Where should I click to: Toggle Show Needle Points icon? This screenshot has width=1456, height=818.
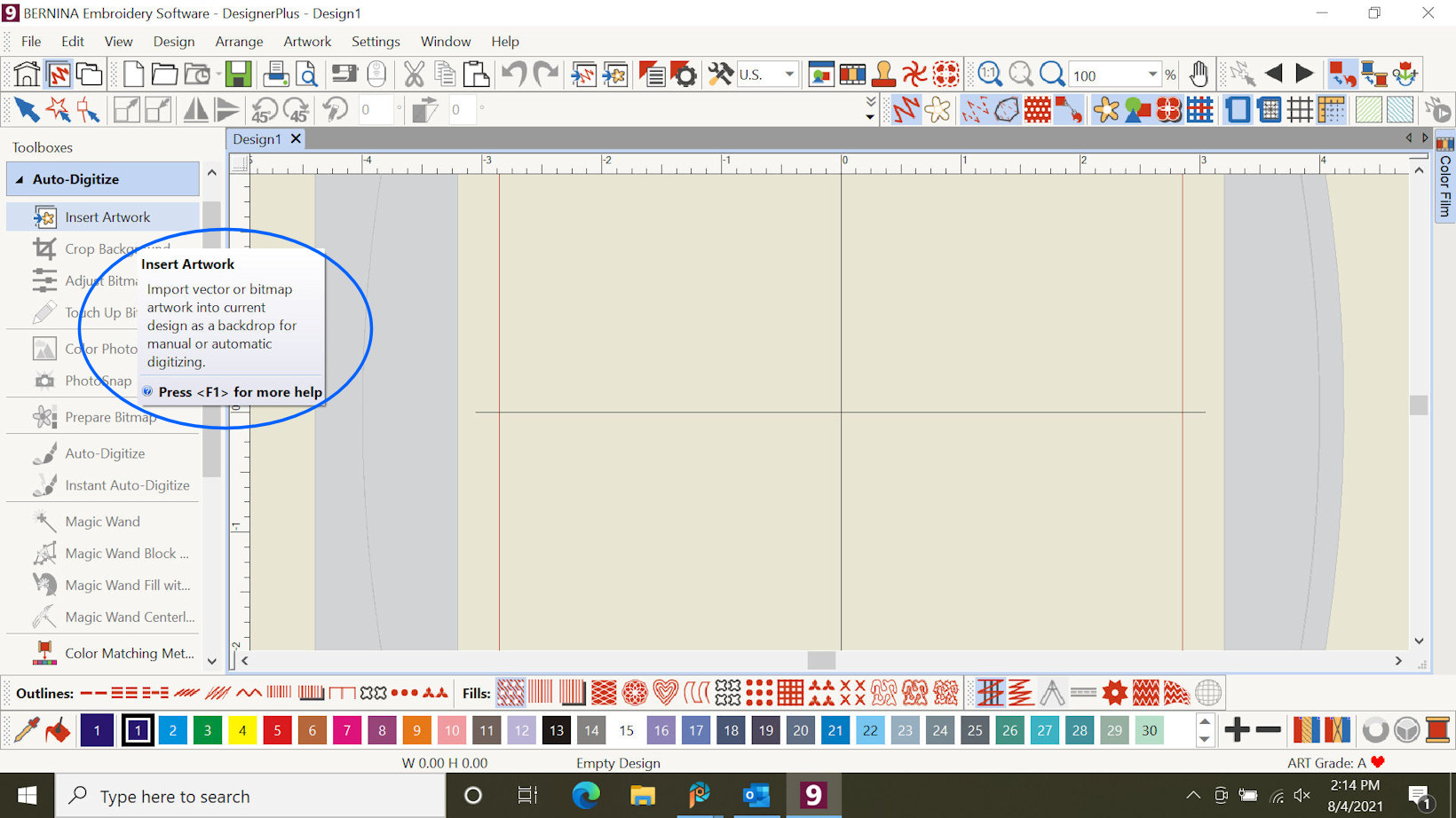point(975,110)
